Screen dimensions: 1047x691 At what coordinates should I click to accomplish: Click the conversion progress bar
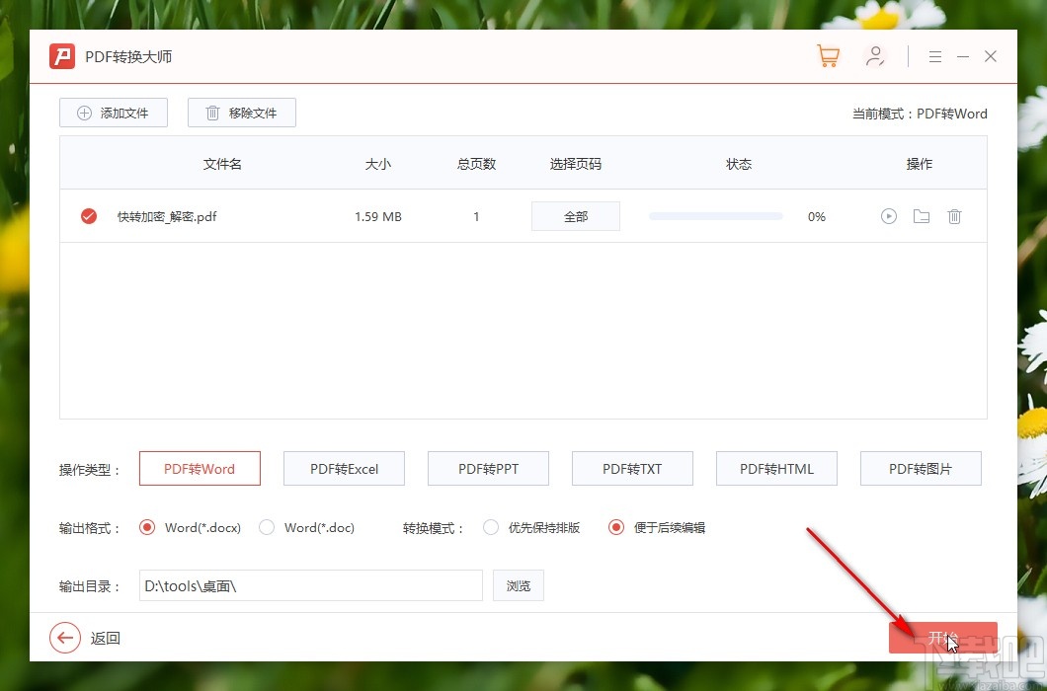click(x=716, y=216)
